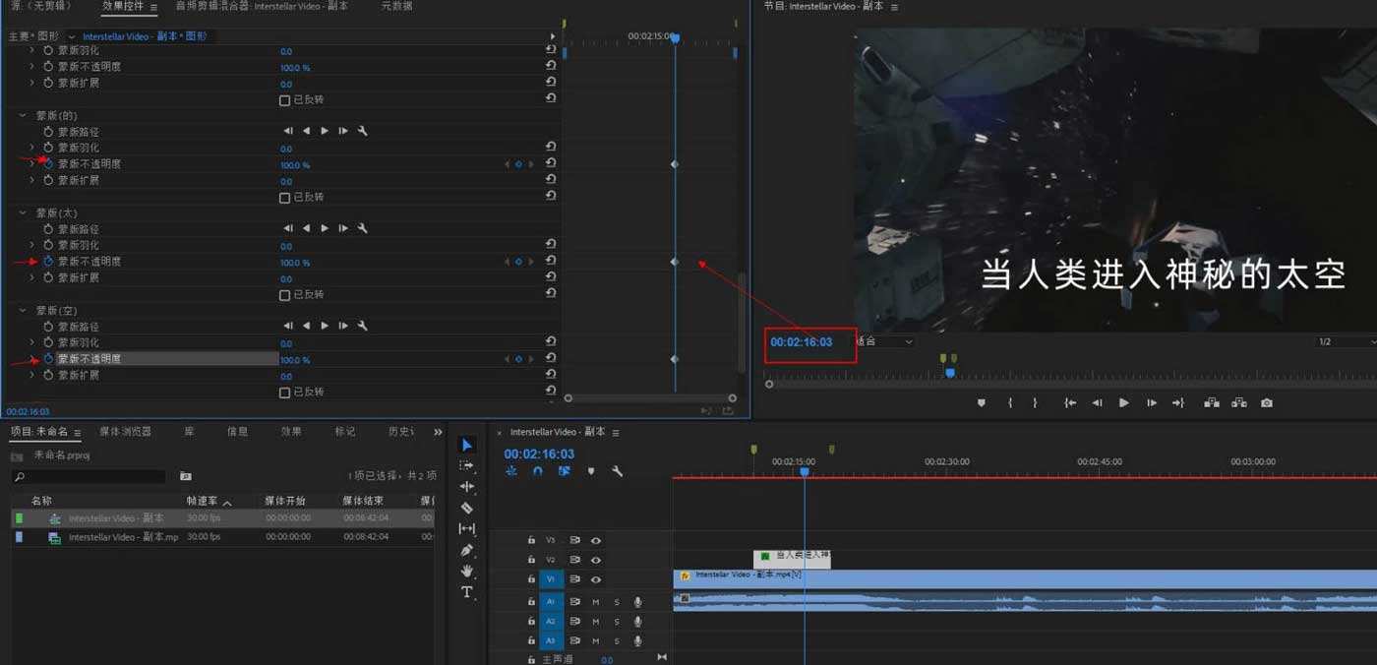Hide track V2 with eye icon
The width and height of the screenshot is (1377, 665).
click(595, 560)
